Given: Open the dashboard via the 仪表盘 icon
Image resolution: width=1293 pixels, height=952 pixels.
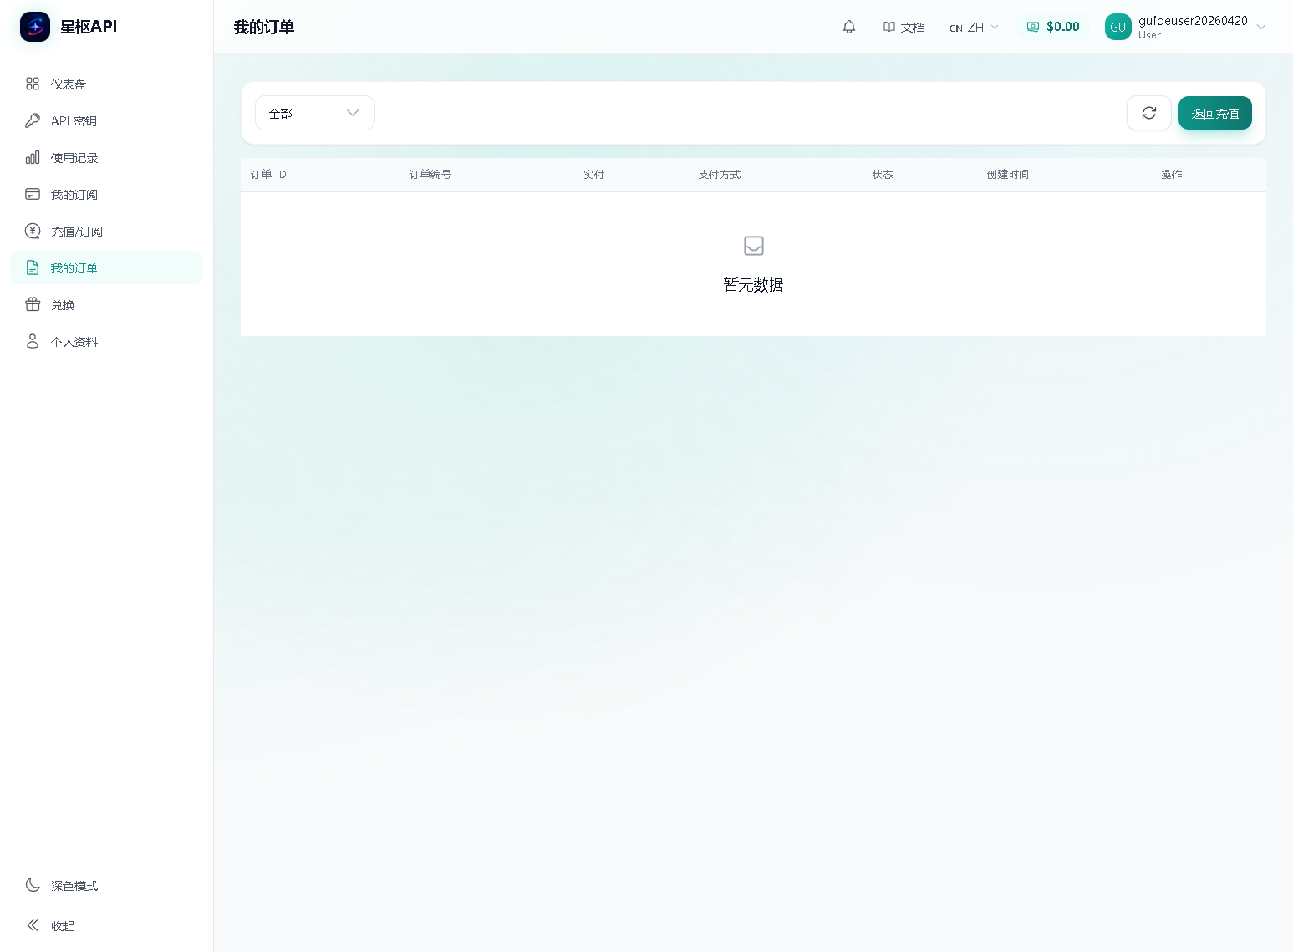Looking at the screenshot, I should (x=33, y=84).
